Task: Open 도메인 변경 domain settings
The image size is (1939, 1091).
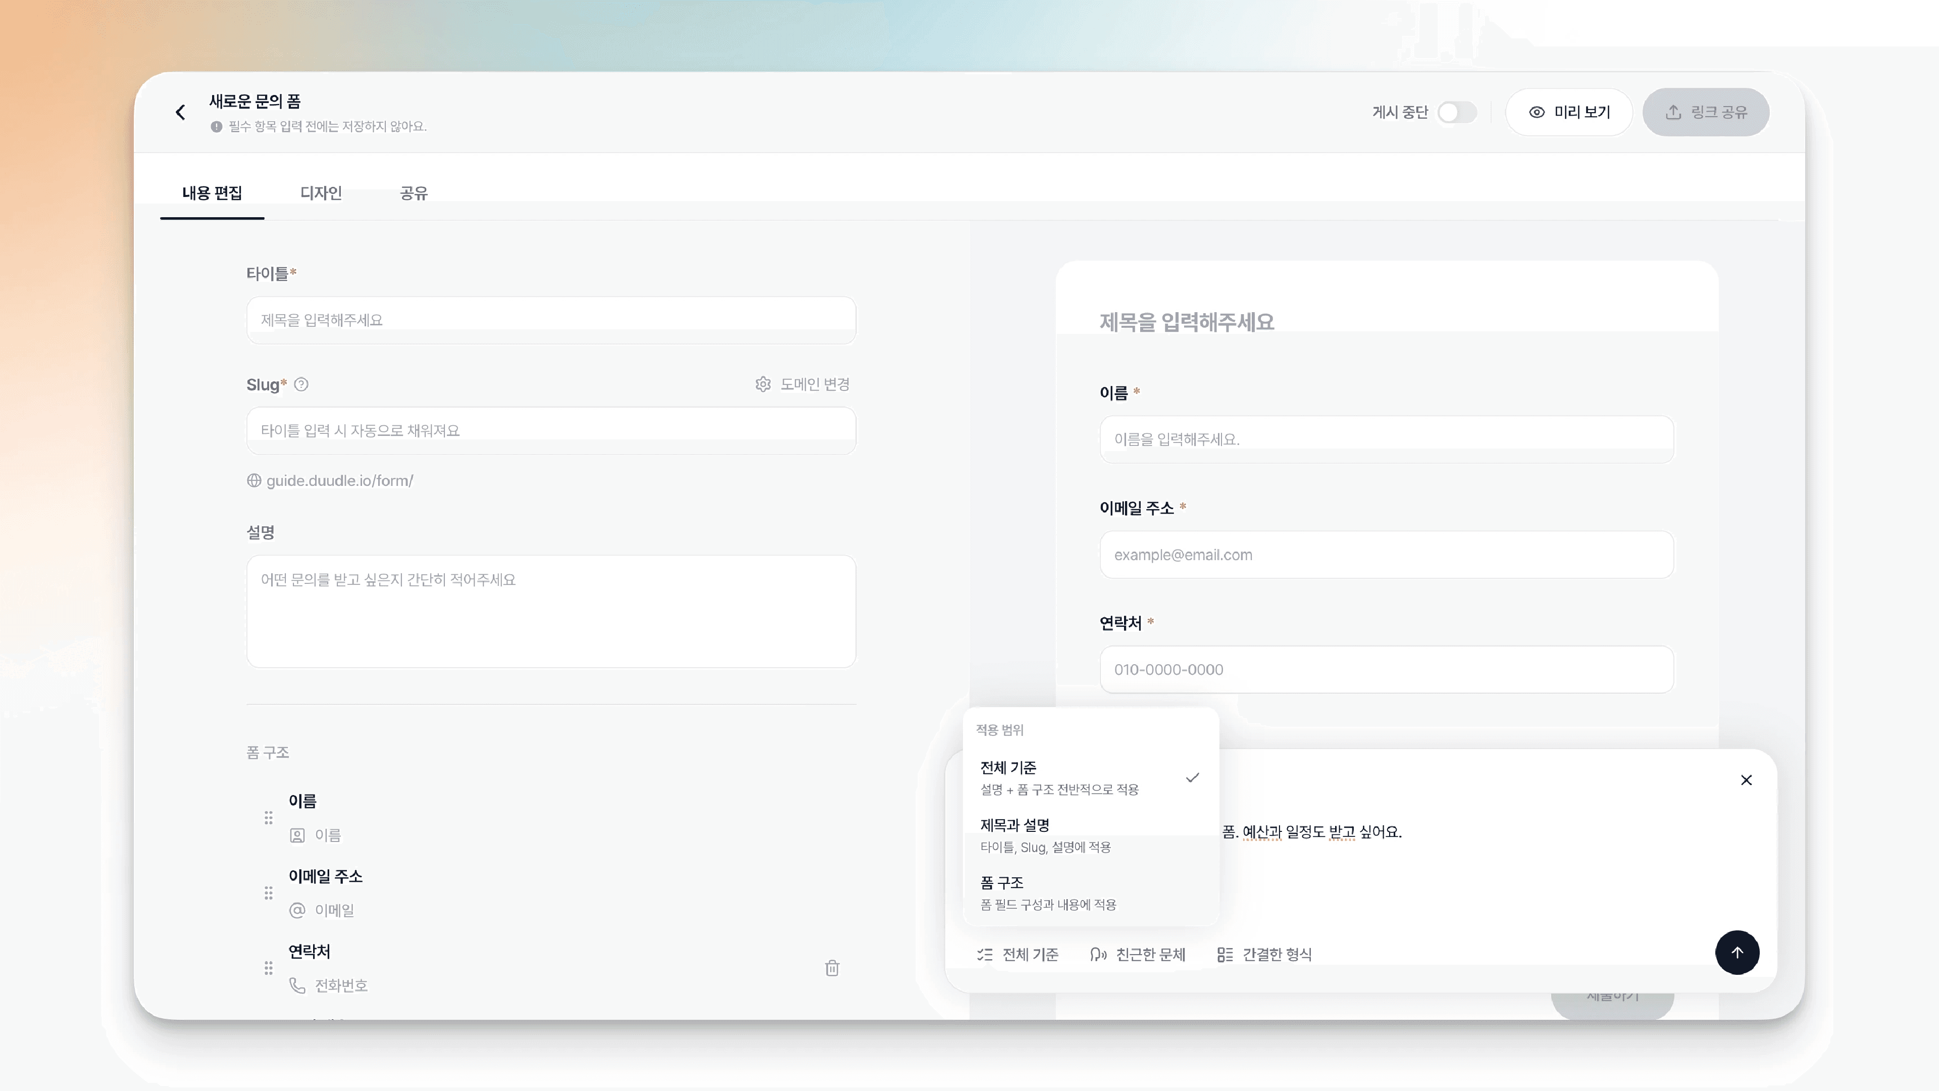Action: 802,385
